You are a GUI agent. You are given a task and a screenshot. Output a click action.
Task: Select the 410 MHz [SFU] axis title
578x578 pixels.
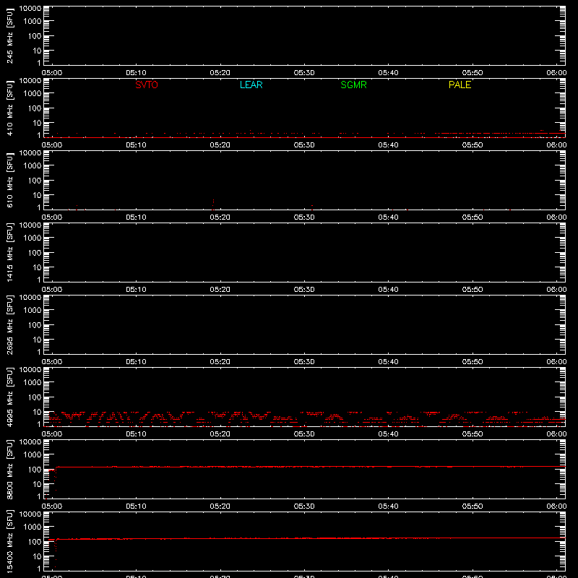10,108
